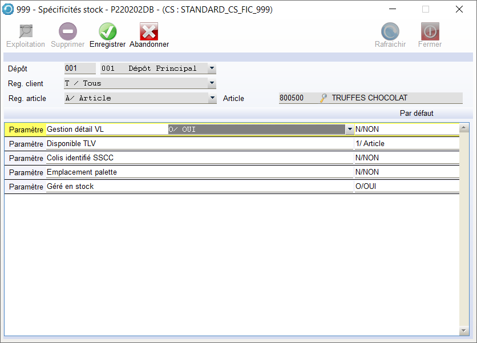The image size is (477, 343).
Task: Click the application logo in title bar
Action: 9,9
